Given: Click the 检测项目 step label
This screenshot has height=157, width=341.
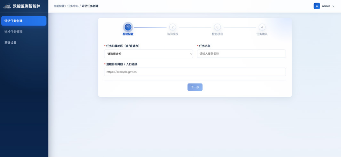Looking at the screenshot, I should coord(217,34).
